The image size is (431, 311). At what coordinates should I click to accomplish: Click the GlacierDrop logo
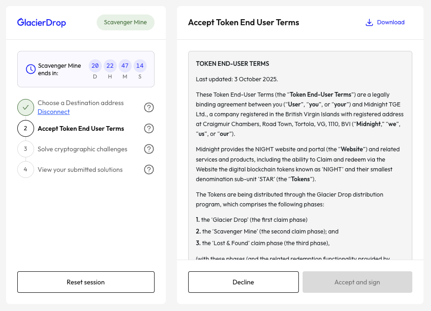pyautogui.click(x=42, y=22)
